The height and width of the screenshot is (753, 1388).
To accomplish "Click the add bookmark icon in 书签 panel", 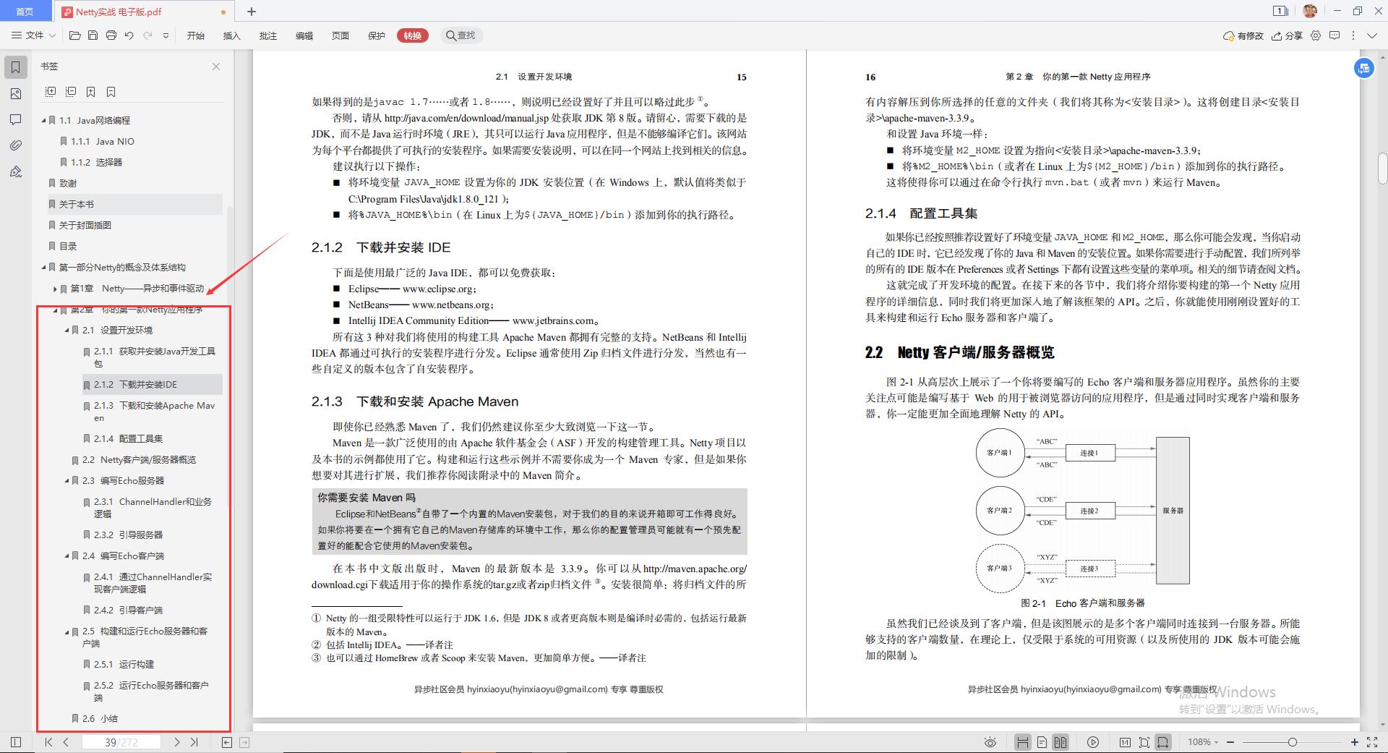I will 91,92.
